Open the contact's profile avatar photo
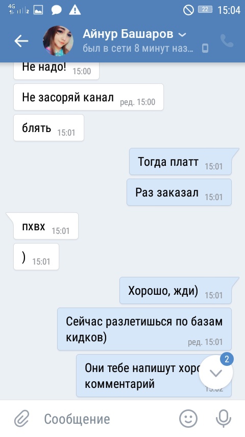Viewport: 245px width, 437px height. [58, 41]
